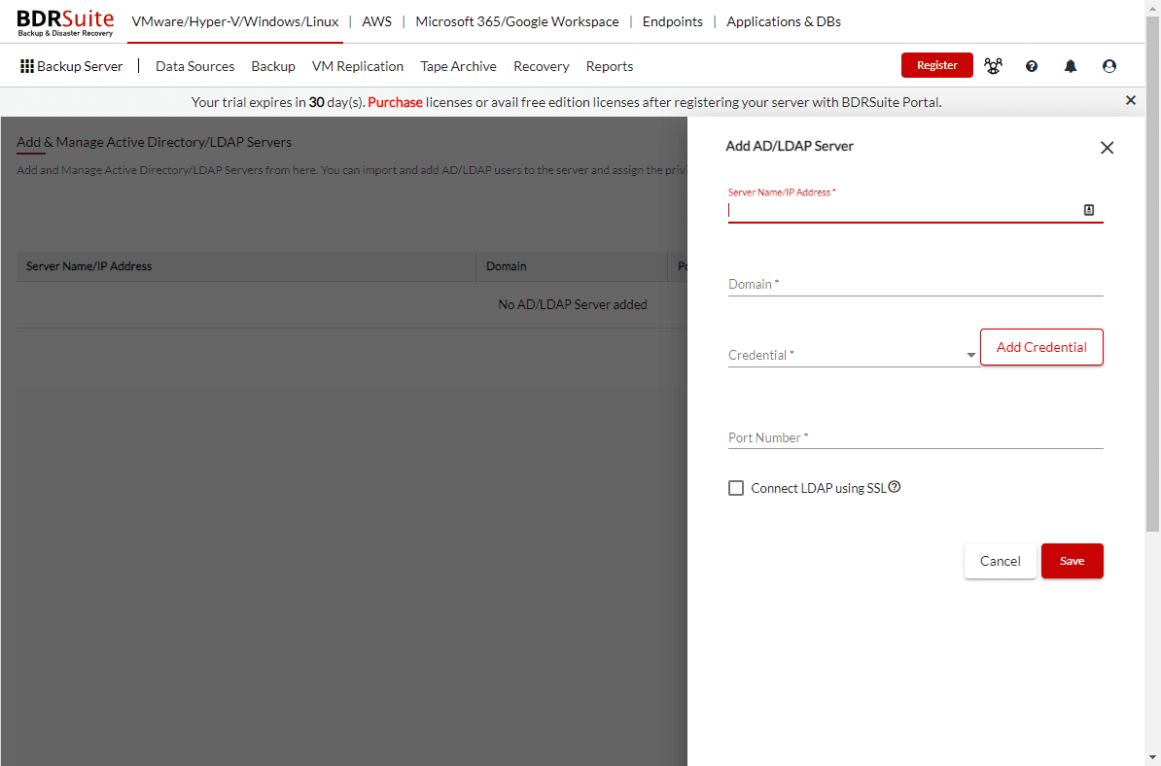Open the help question mark icon

1032,66
